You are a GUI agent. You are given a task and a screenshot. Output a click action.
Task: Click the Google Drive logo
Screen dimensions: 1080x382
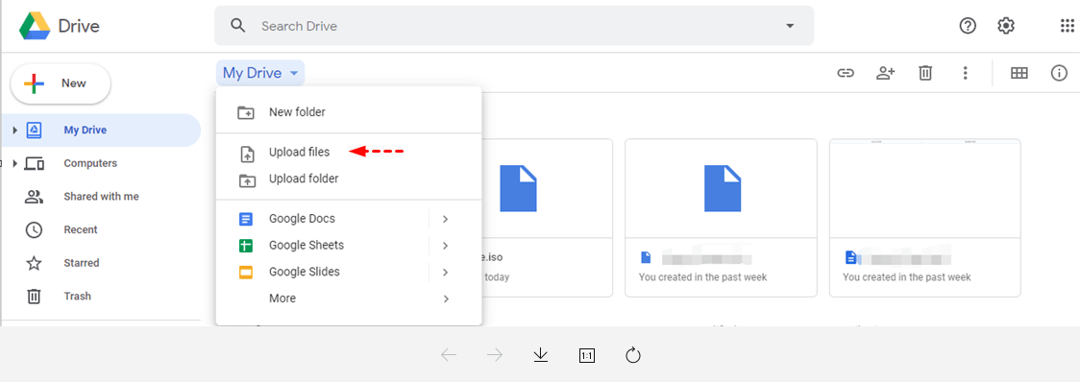[x=35, y=26]
